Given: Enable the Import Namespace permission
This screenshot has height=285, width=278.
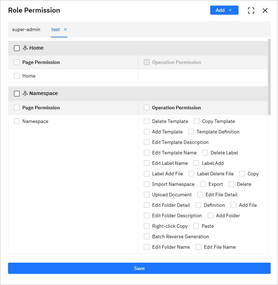Looking at the screenshot, I should 147,184.
